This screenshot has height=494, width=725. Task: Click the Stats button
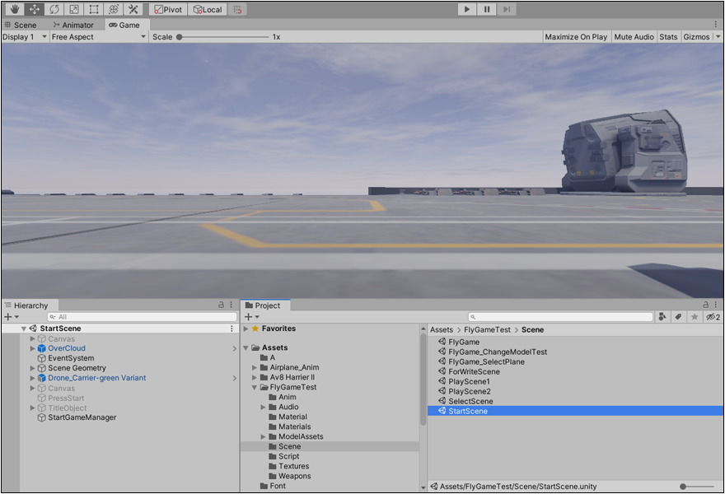[668, 37]
